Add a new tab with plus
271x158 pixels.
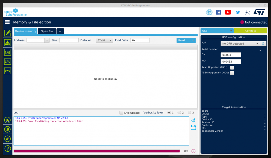[x=60, y=31]
